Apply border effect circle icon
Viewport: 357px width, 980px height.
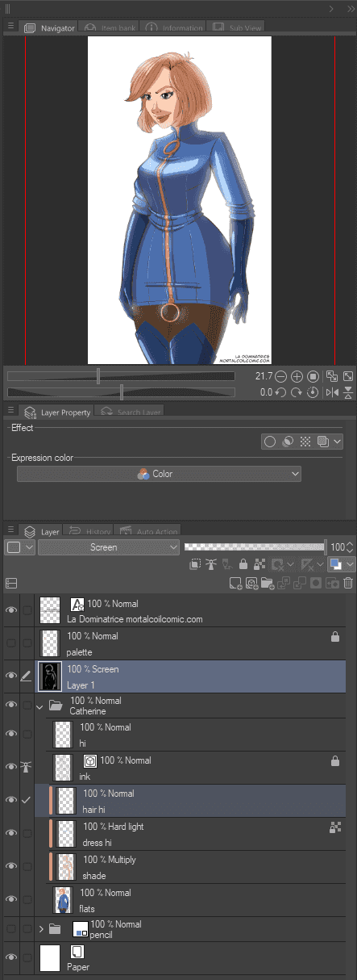coord(271,442)
